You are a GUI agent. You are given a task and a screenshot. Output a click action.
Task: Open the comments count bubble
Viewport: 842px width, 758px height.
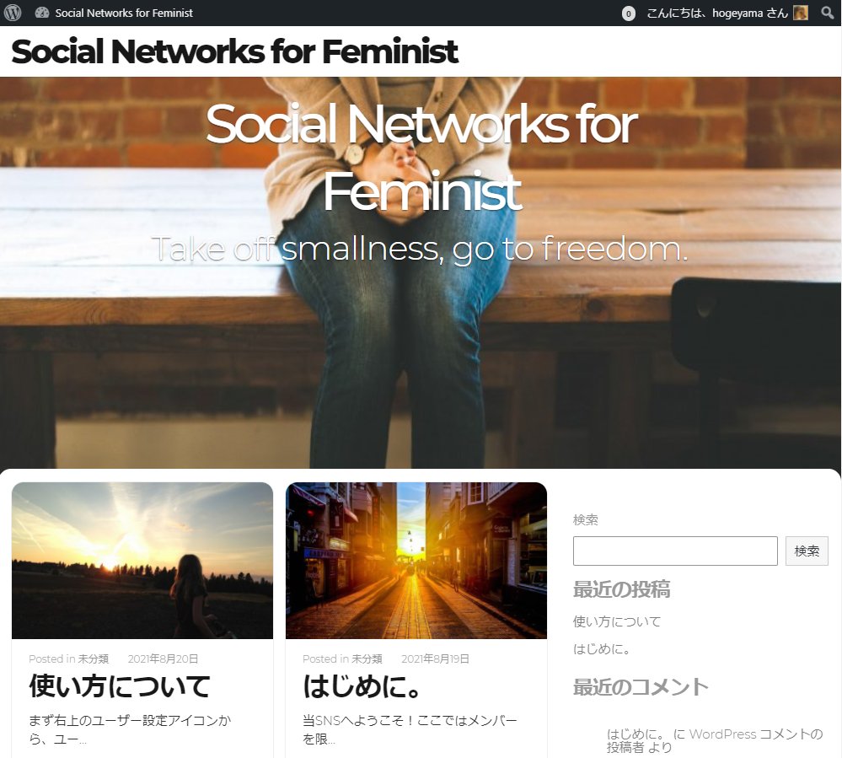pyautogui.click(x=628, y=13)
